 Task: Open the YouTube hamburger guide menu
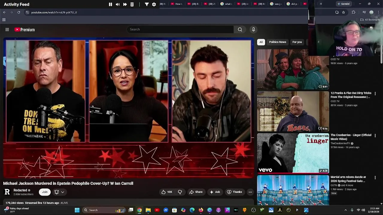point(7,30)
